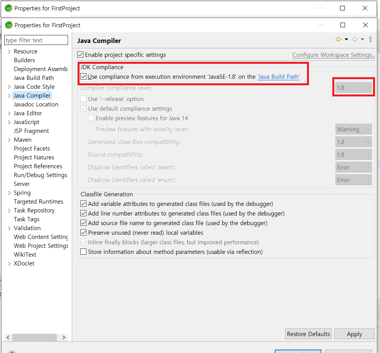Toggle Add source file name checkbox
Image resolution: width=380 pixels, height=353 pixels.
pyautogui.click(x=83, y=223)
